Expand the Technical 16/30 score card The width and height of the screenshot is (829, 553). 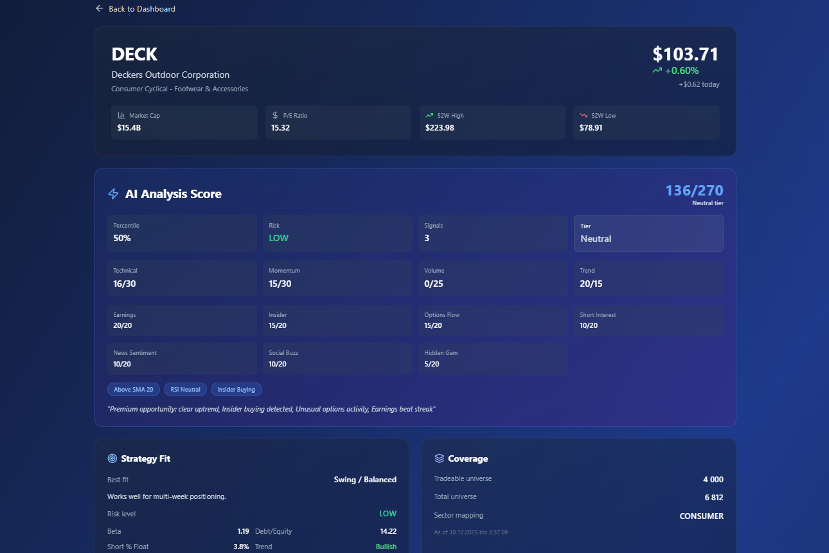point(182,278)
